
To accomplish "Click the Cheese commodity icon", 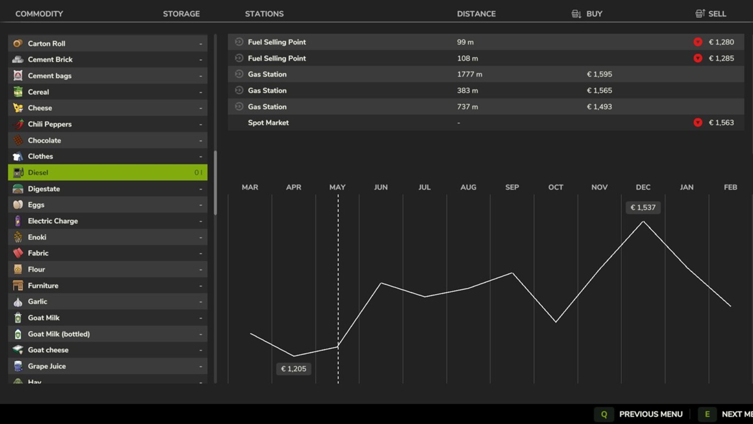I will click(x=18, y=108).
